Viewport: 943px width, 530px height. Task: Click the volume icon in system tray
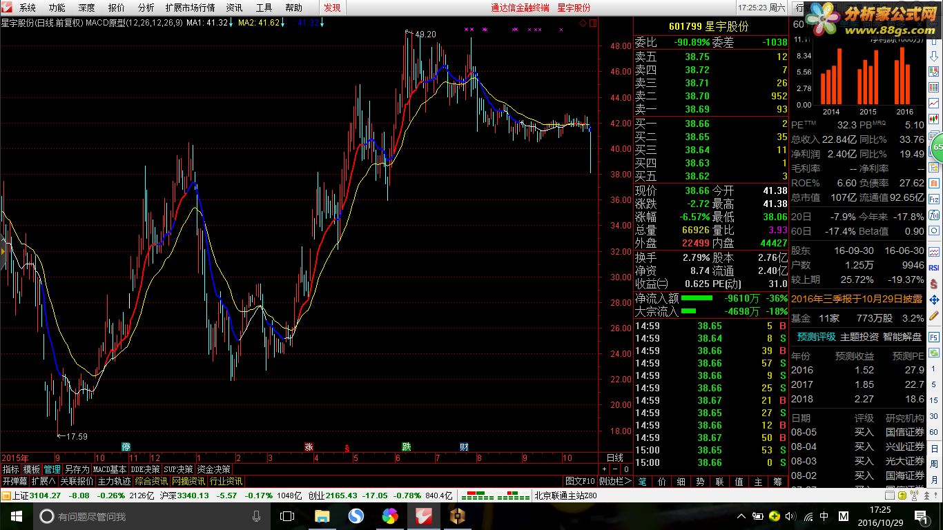click(791, 516)
